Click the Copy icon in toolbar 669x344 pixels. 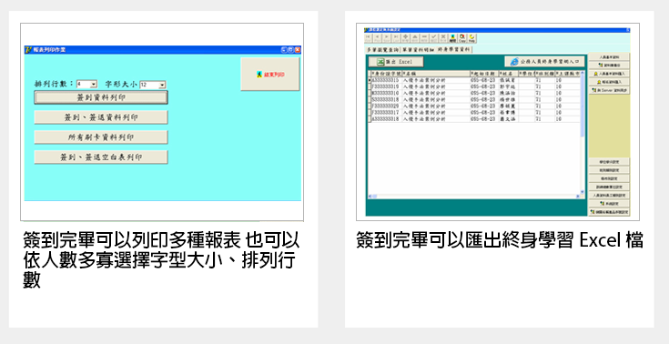click(462, 38)
